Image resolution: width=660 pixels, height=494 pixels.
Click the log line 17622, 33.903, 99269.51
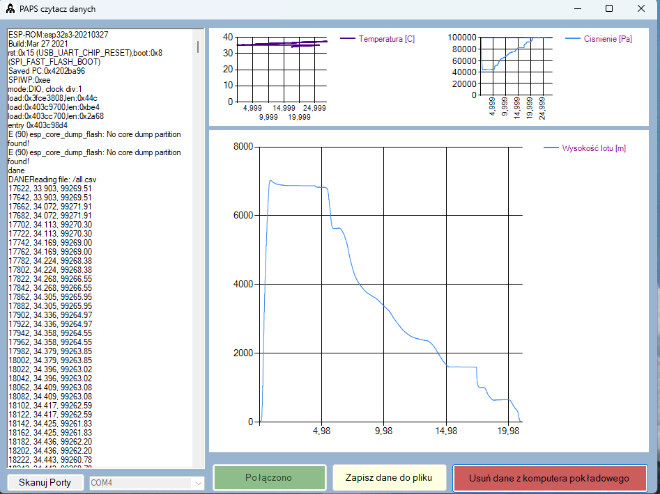click(49, 189)
